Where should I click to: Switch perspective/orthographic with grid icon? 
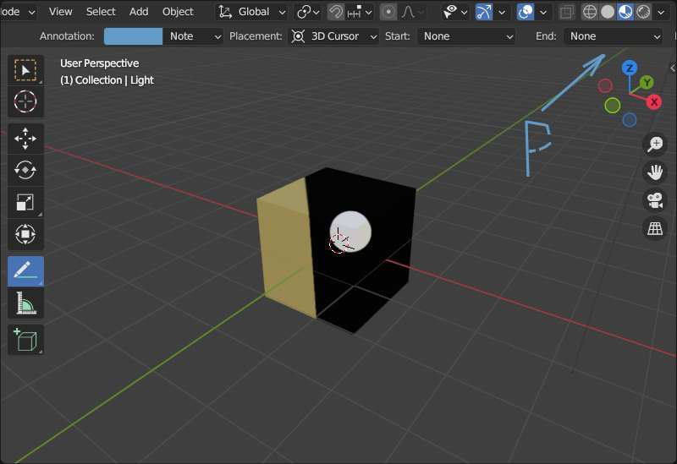(655, 228)
